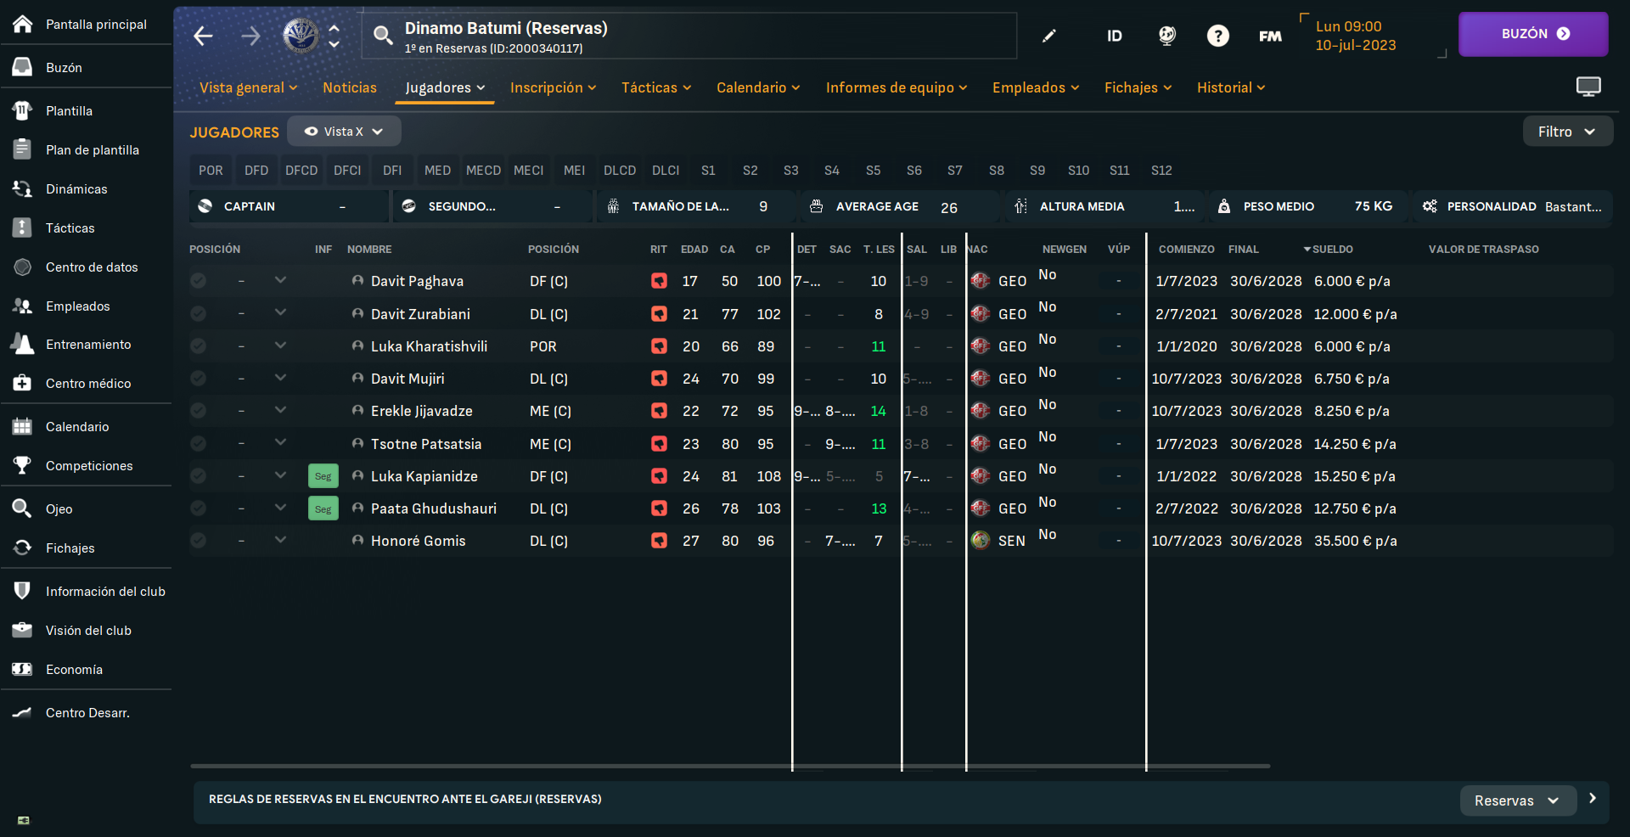The image size is (1630, 837).
Task: Open Competiciones trophy icon
Action: pyautogui.click(x=23, y=465)
